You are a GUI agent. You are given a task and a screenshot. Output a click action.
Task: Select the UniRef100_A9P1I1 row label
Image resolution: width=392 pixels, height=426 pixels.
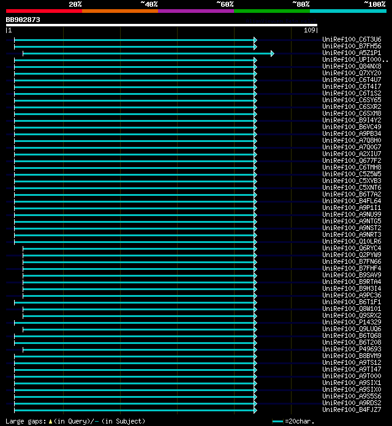(352, 207)
